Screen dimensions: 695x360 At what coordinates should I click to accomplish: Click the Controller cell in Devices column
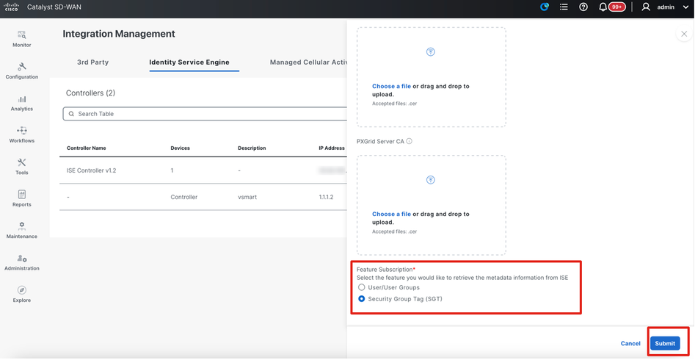[x=184, y=197]
